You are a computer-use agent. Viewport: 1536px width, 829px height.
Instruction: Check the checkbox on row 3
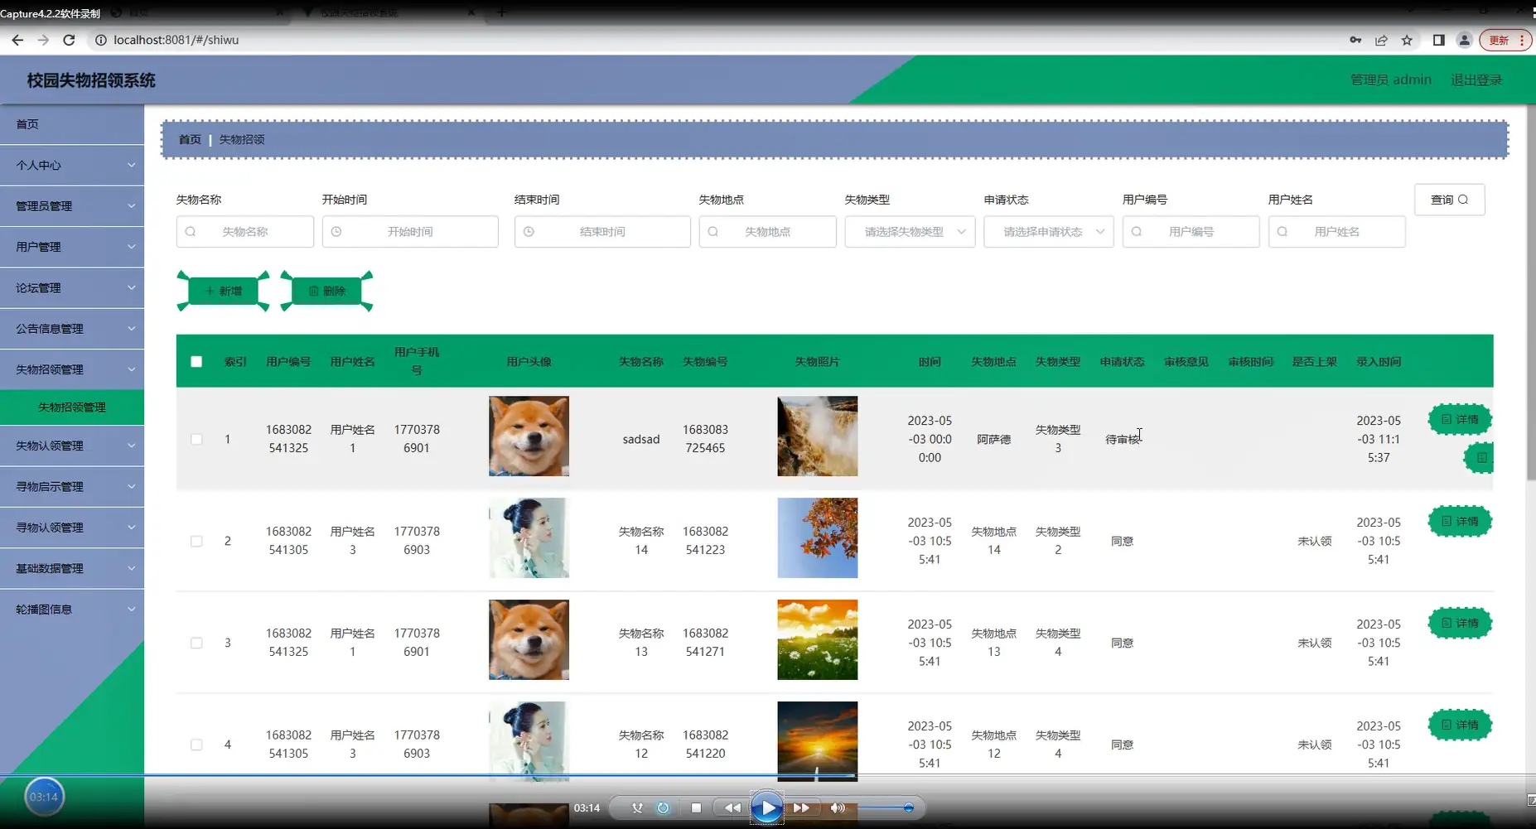196,643
